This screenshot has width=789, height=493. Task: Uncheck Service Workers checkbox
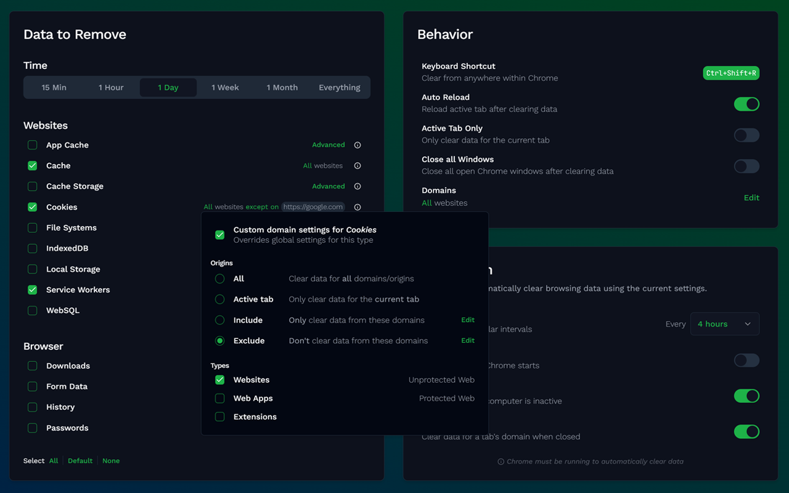33,290
